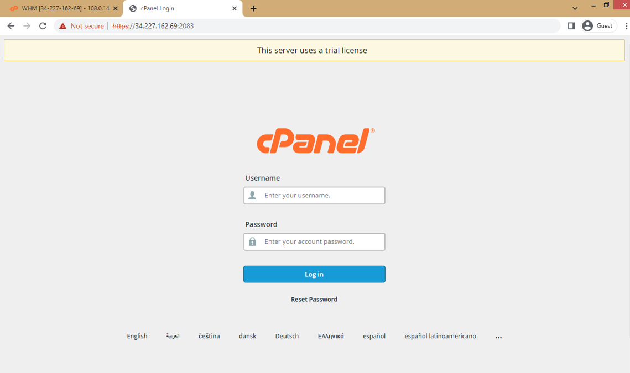Screen dimensions: 630x373
Task: Choose Arabic language link
Action: (x=173, y=336)
